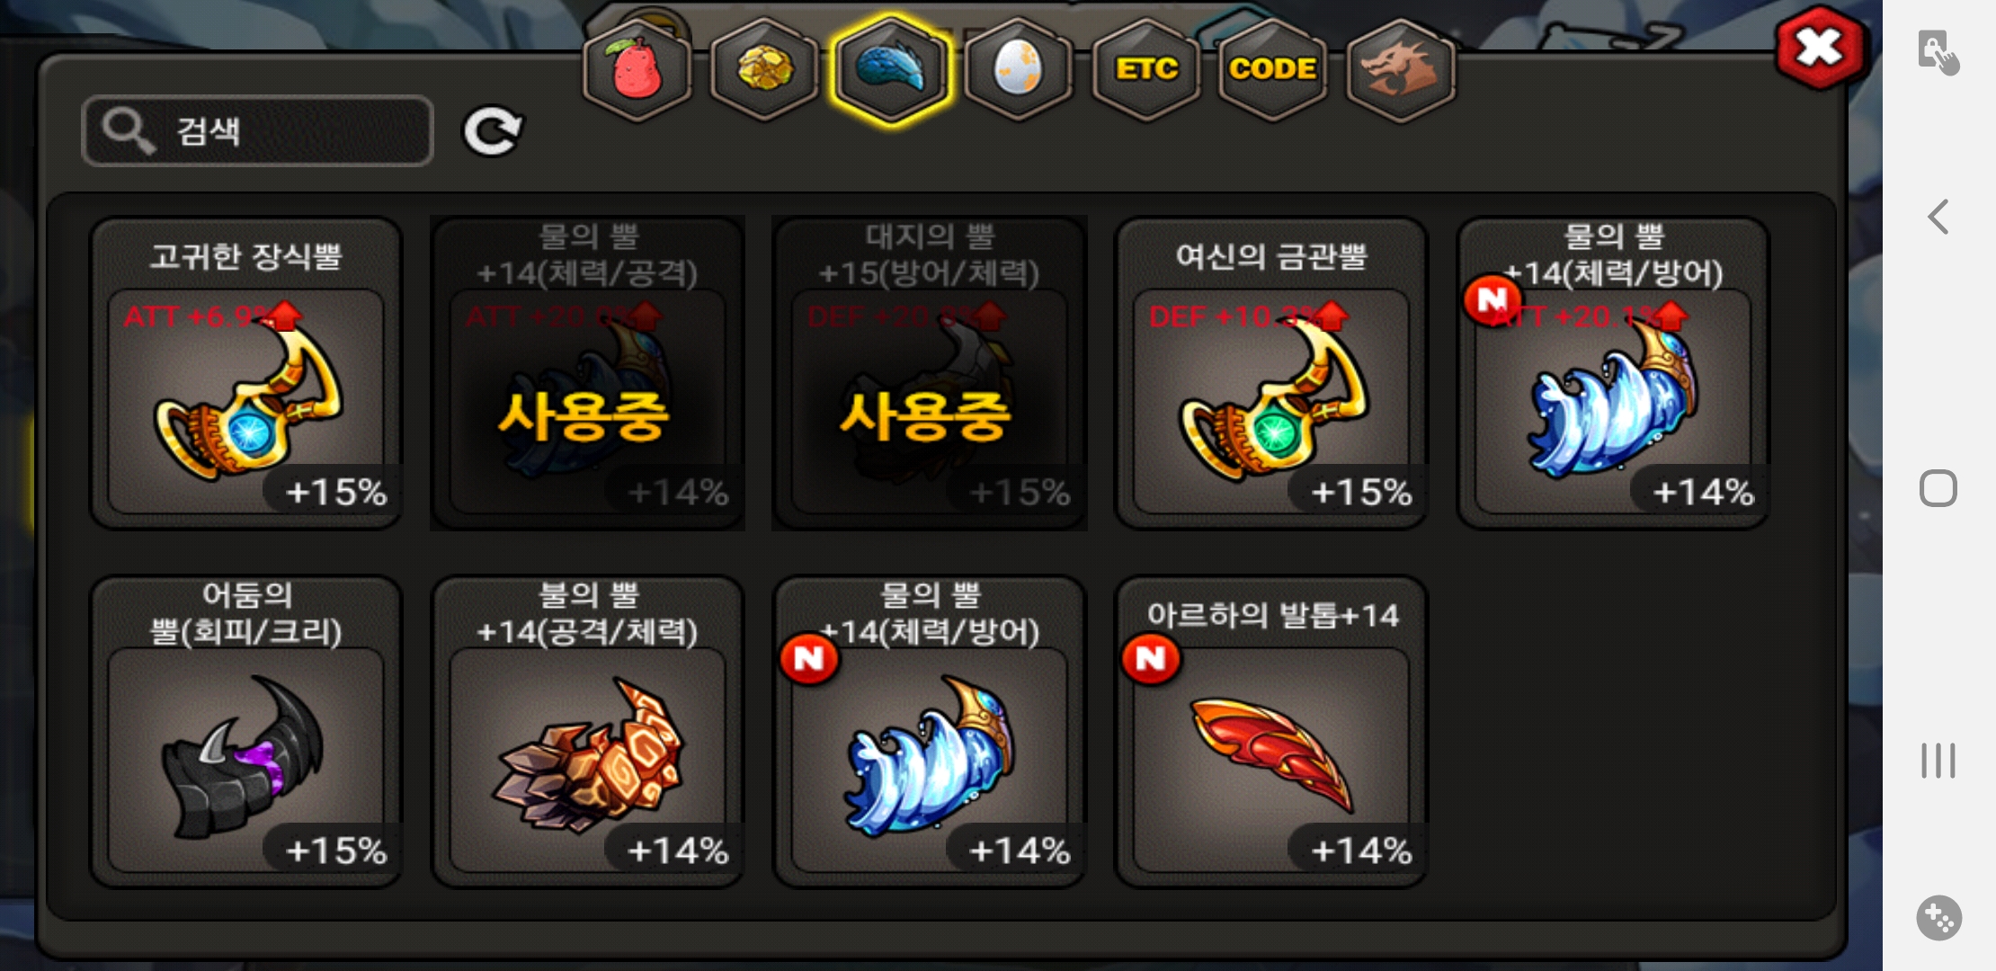Select the 고귀한 장식뿔 item

click(x=246, y=373)
